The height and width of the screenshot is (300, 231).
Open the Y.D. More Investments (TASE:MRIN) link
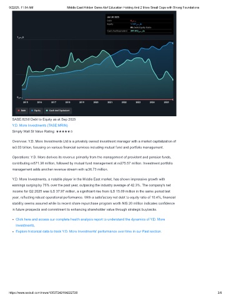point(40,126)
